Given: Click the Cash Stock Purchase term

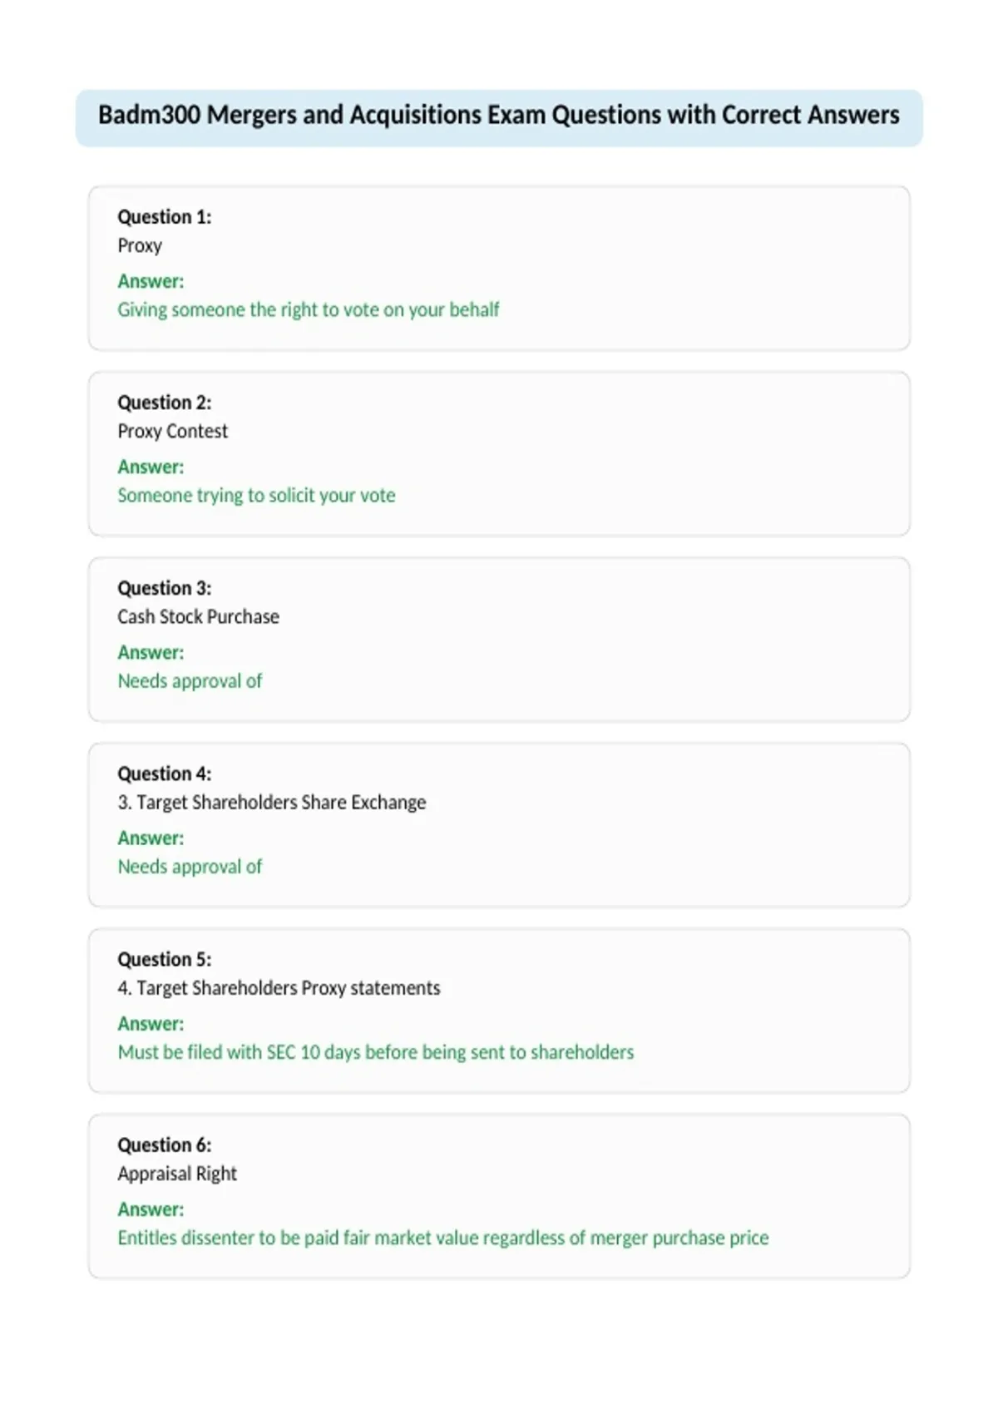Looking at the screenshot, I should [x=198, y=617].
